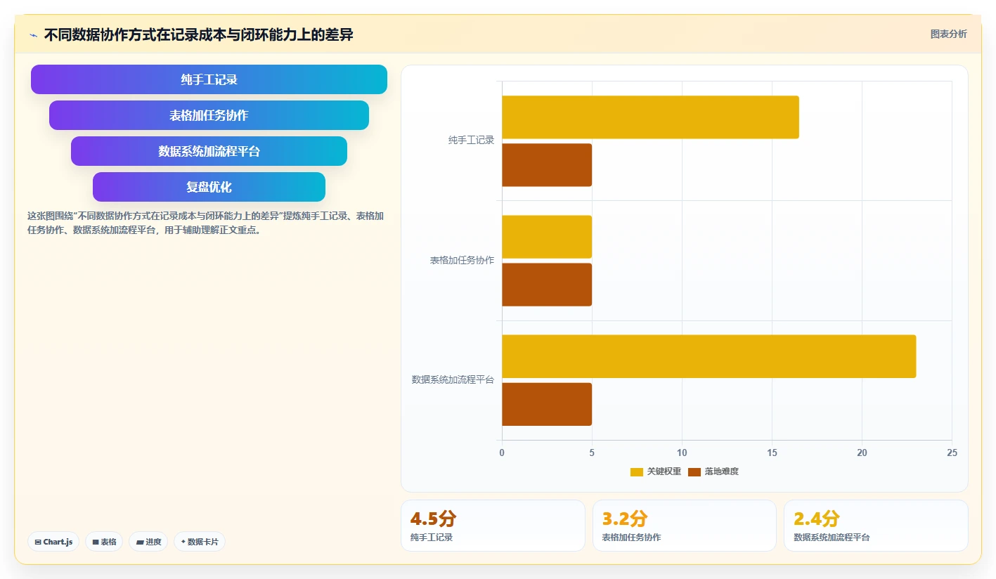
Task: Click the 纯手工记录 y-axis label
Action: point(471,140)
